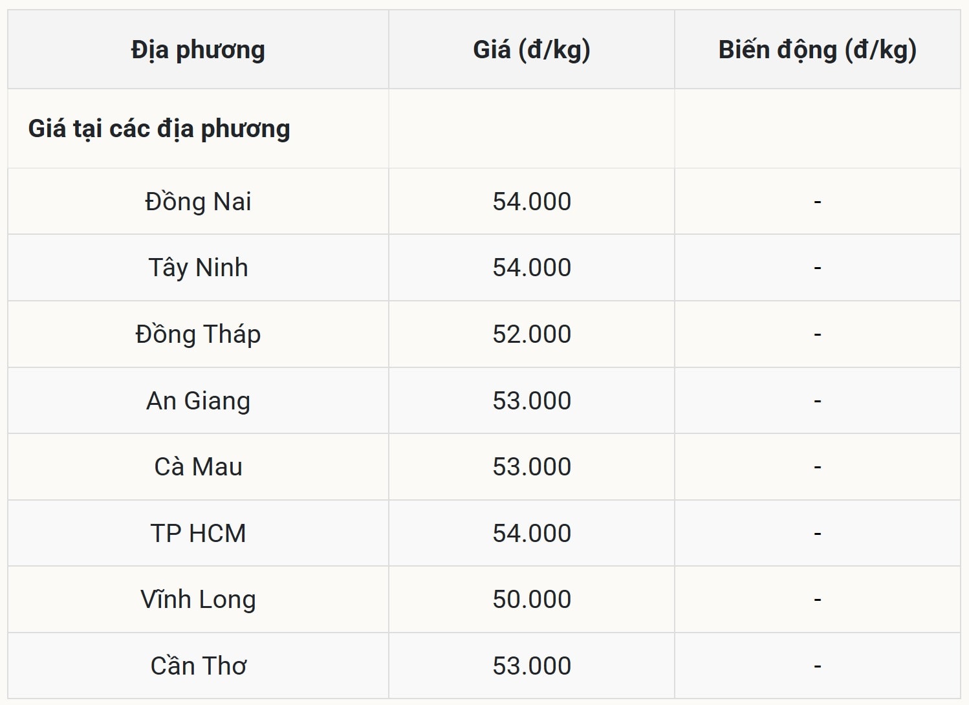Click the price for Đồng Nai

click(x=532, y=202)
